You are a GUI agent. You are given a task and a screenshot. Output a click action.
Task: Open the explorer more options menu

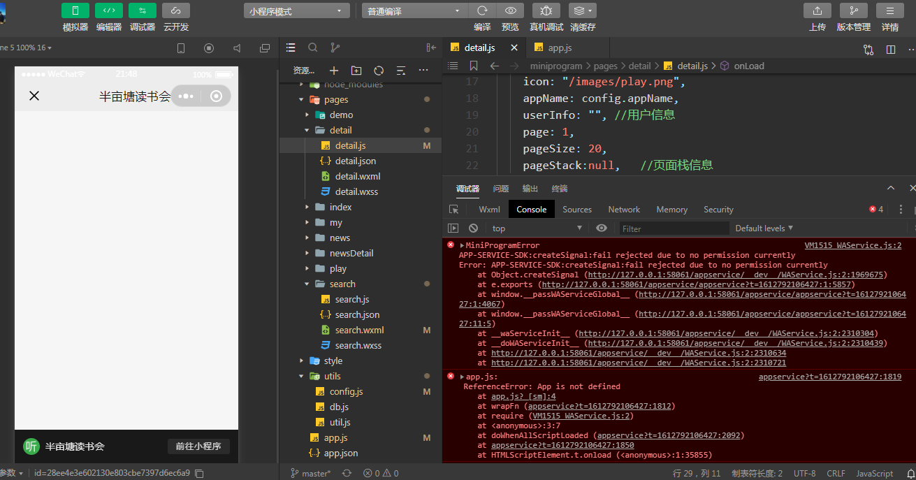423,71
